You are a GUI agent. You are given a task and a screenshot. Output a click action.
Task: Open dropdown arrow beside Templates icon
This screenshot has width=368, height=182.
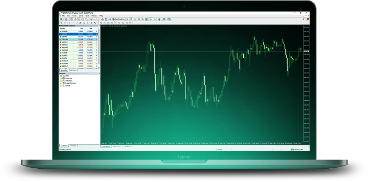point(171,19)
